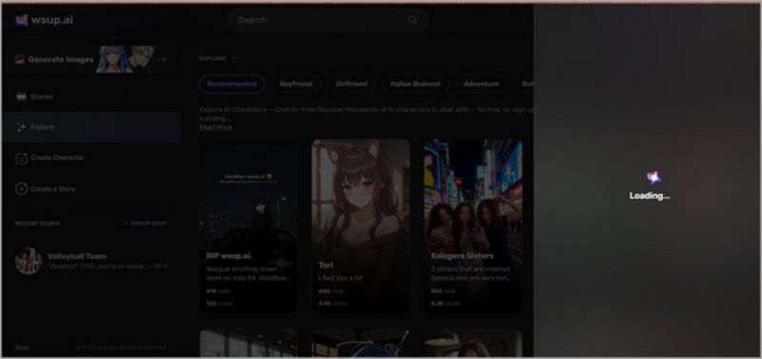Click the Generate Images picture icon
762x359 pixels.
tap(19, 59)
